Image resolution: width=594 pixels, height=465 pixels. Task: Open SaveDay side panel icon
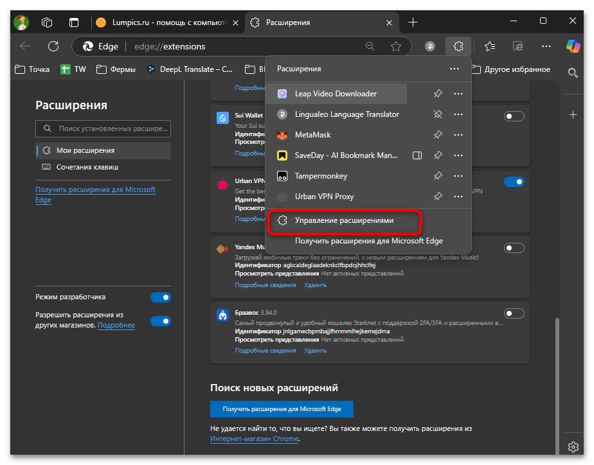click(417, 155)
